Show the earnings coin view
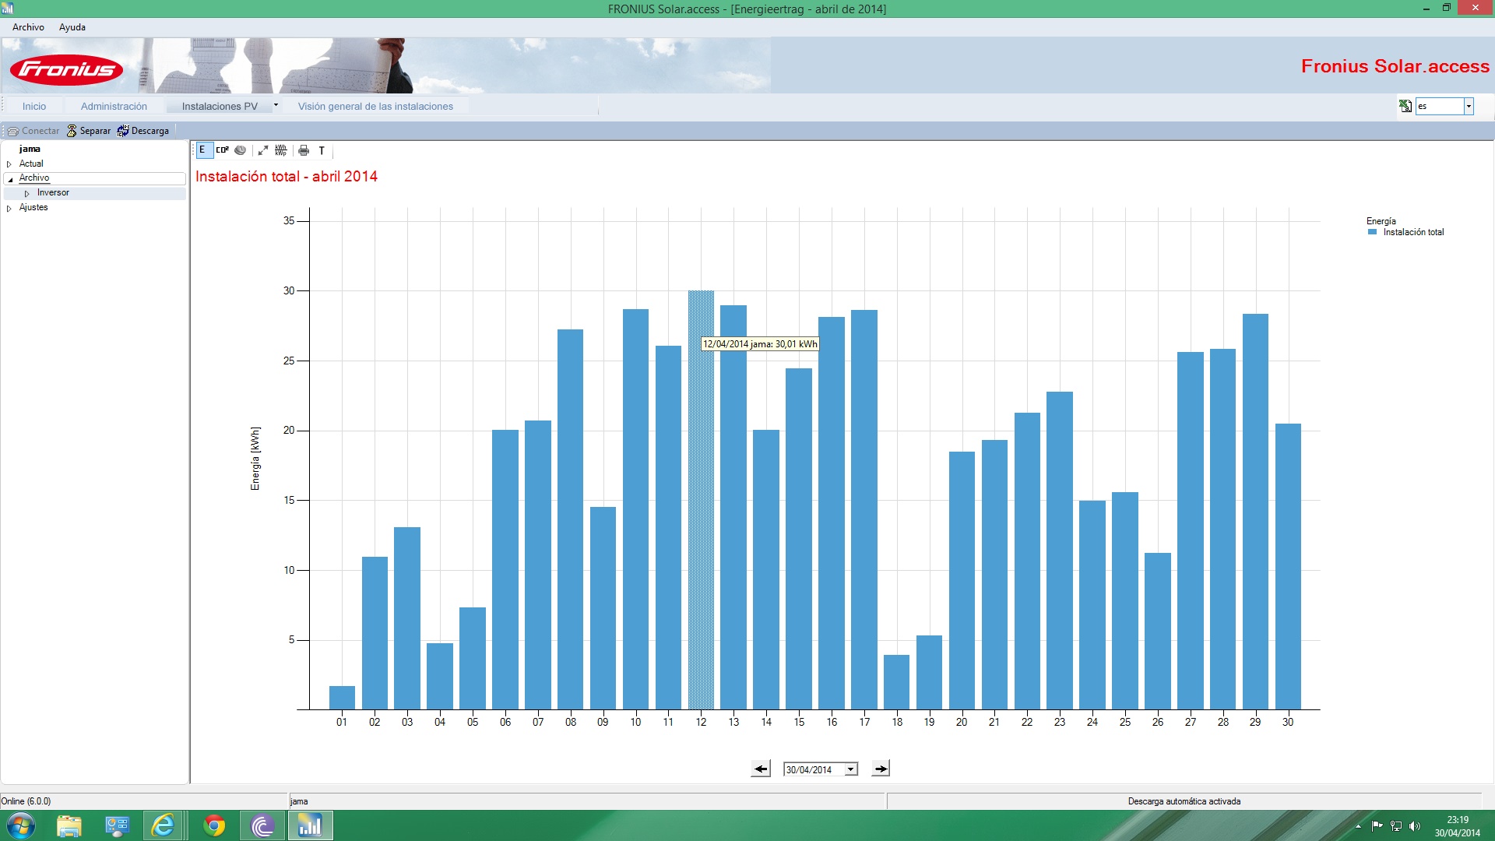 point(241,150)
